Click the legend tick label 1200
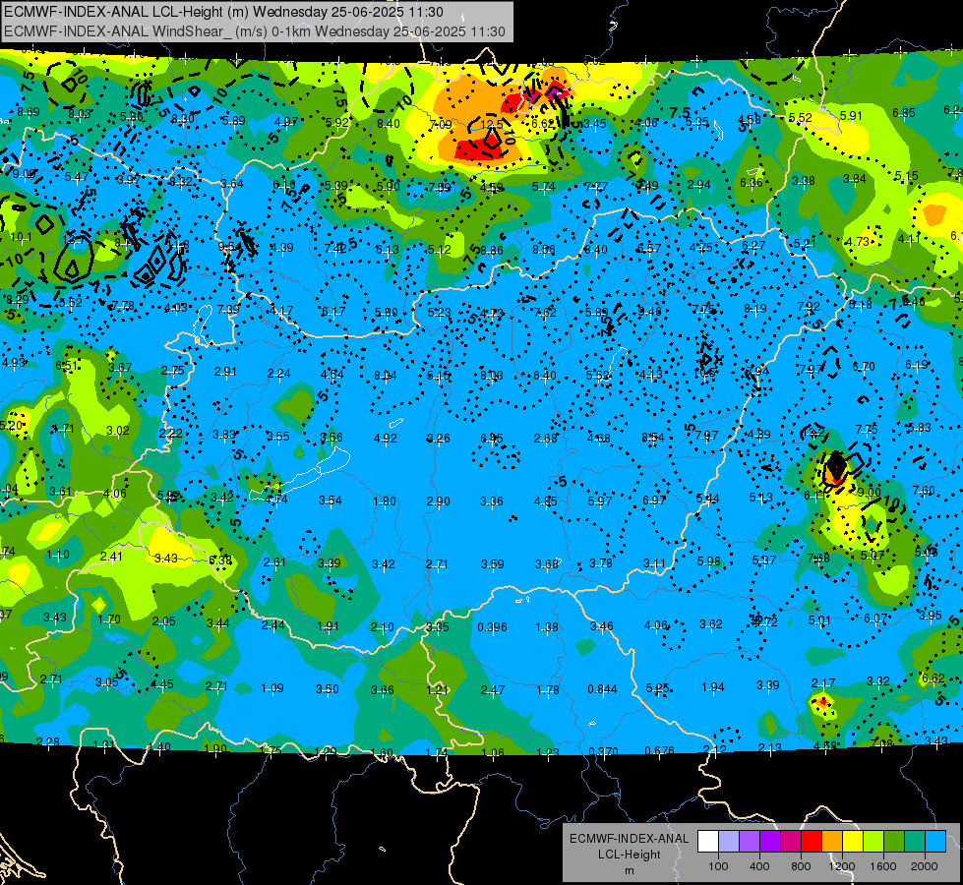 point(841,866)
